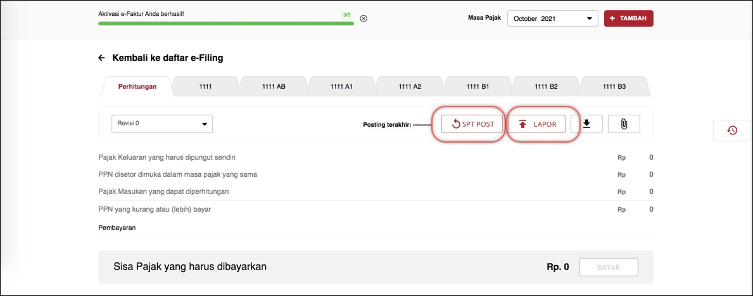
Task: Open the history clock icon
Action: coord(732,130)
